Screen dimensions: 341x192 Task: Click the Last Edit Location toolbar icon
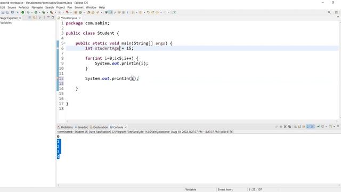[x=148, y=12]
